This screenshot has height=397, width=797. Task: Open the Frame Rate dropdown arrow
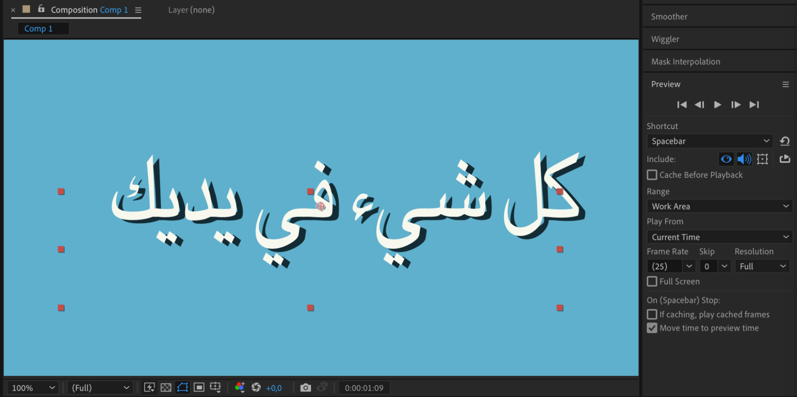pos(689,266)
